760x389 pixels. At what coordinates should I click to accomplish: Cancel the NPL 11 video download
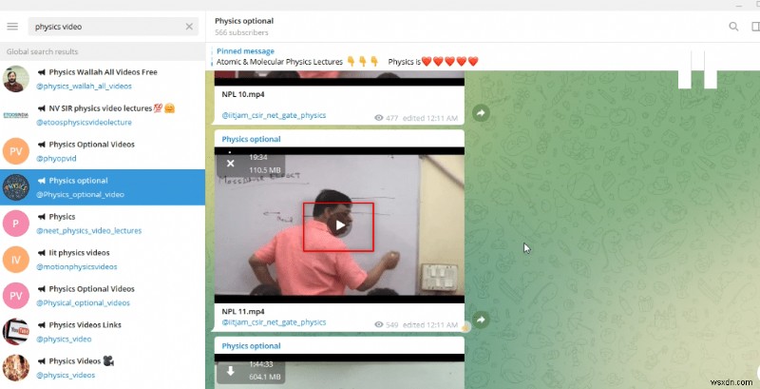pyautogui.click(x=231, y=164)
